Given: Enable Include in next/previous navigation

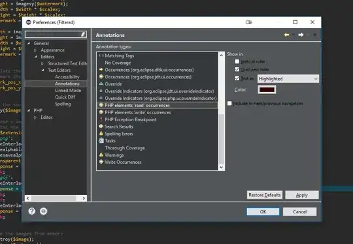Looking at the screenshot, I should [x=229, y=103].
